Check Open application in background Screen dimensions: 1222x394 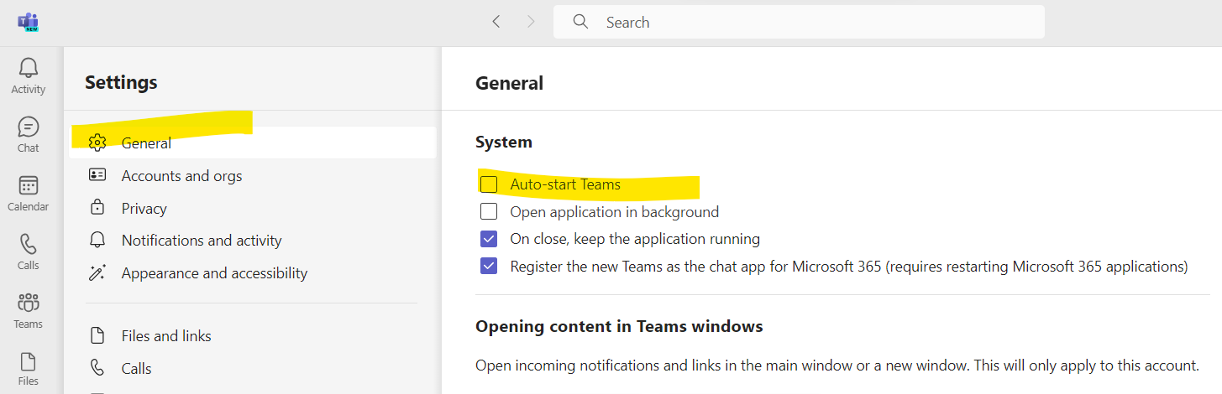click(489, 212)
